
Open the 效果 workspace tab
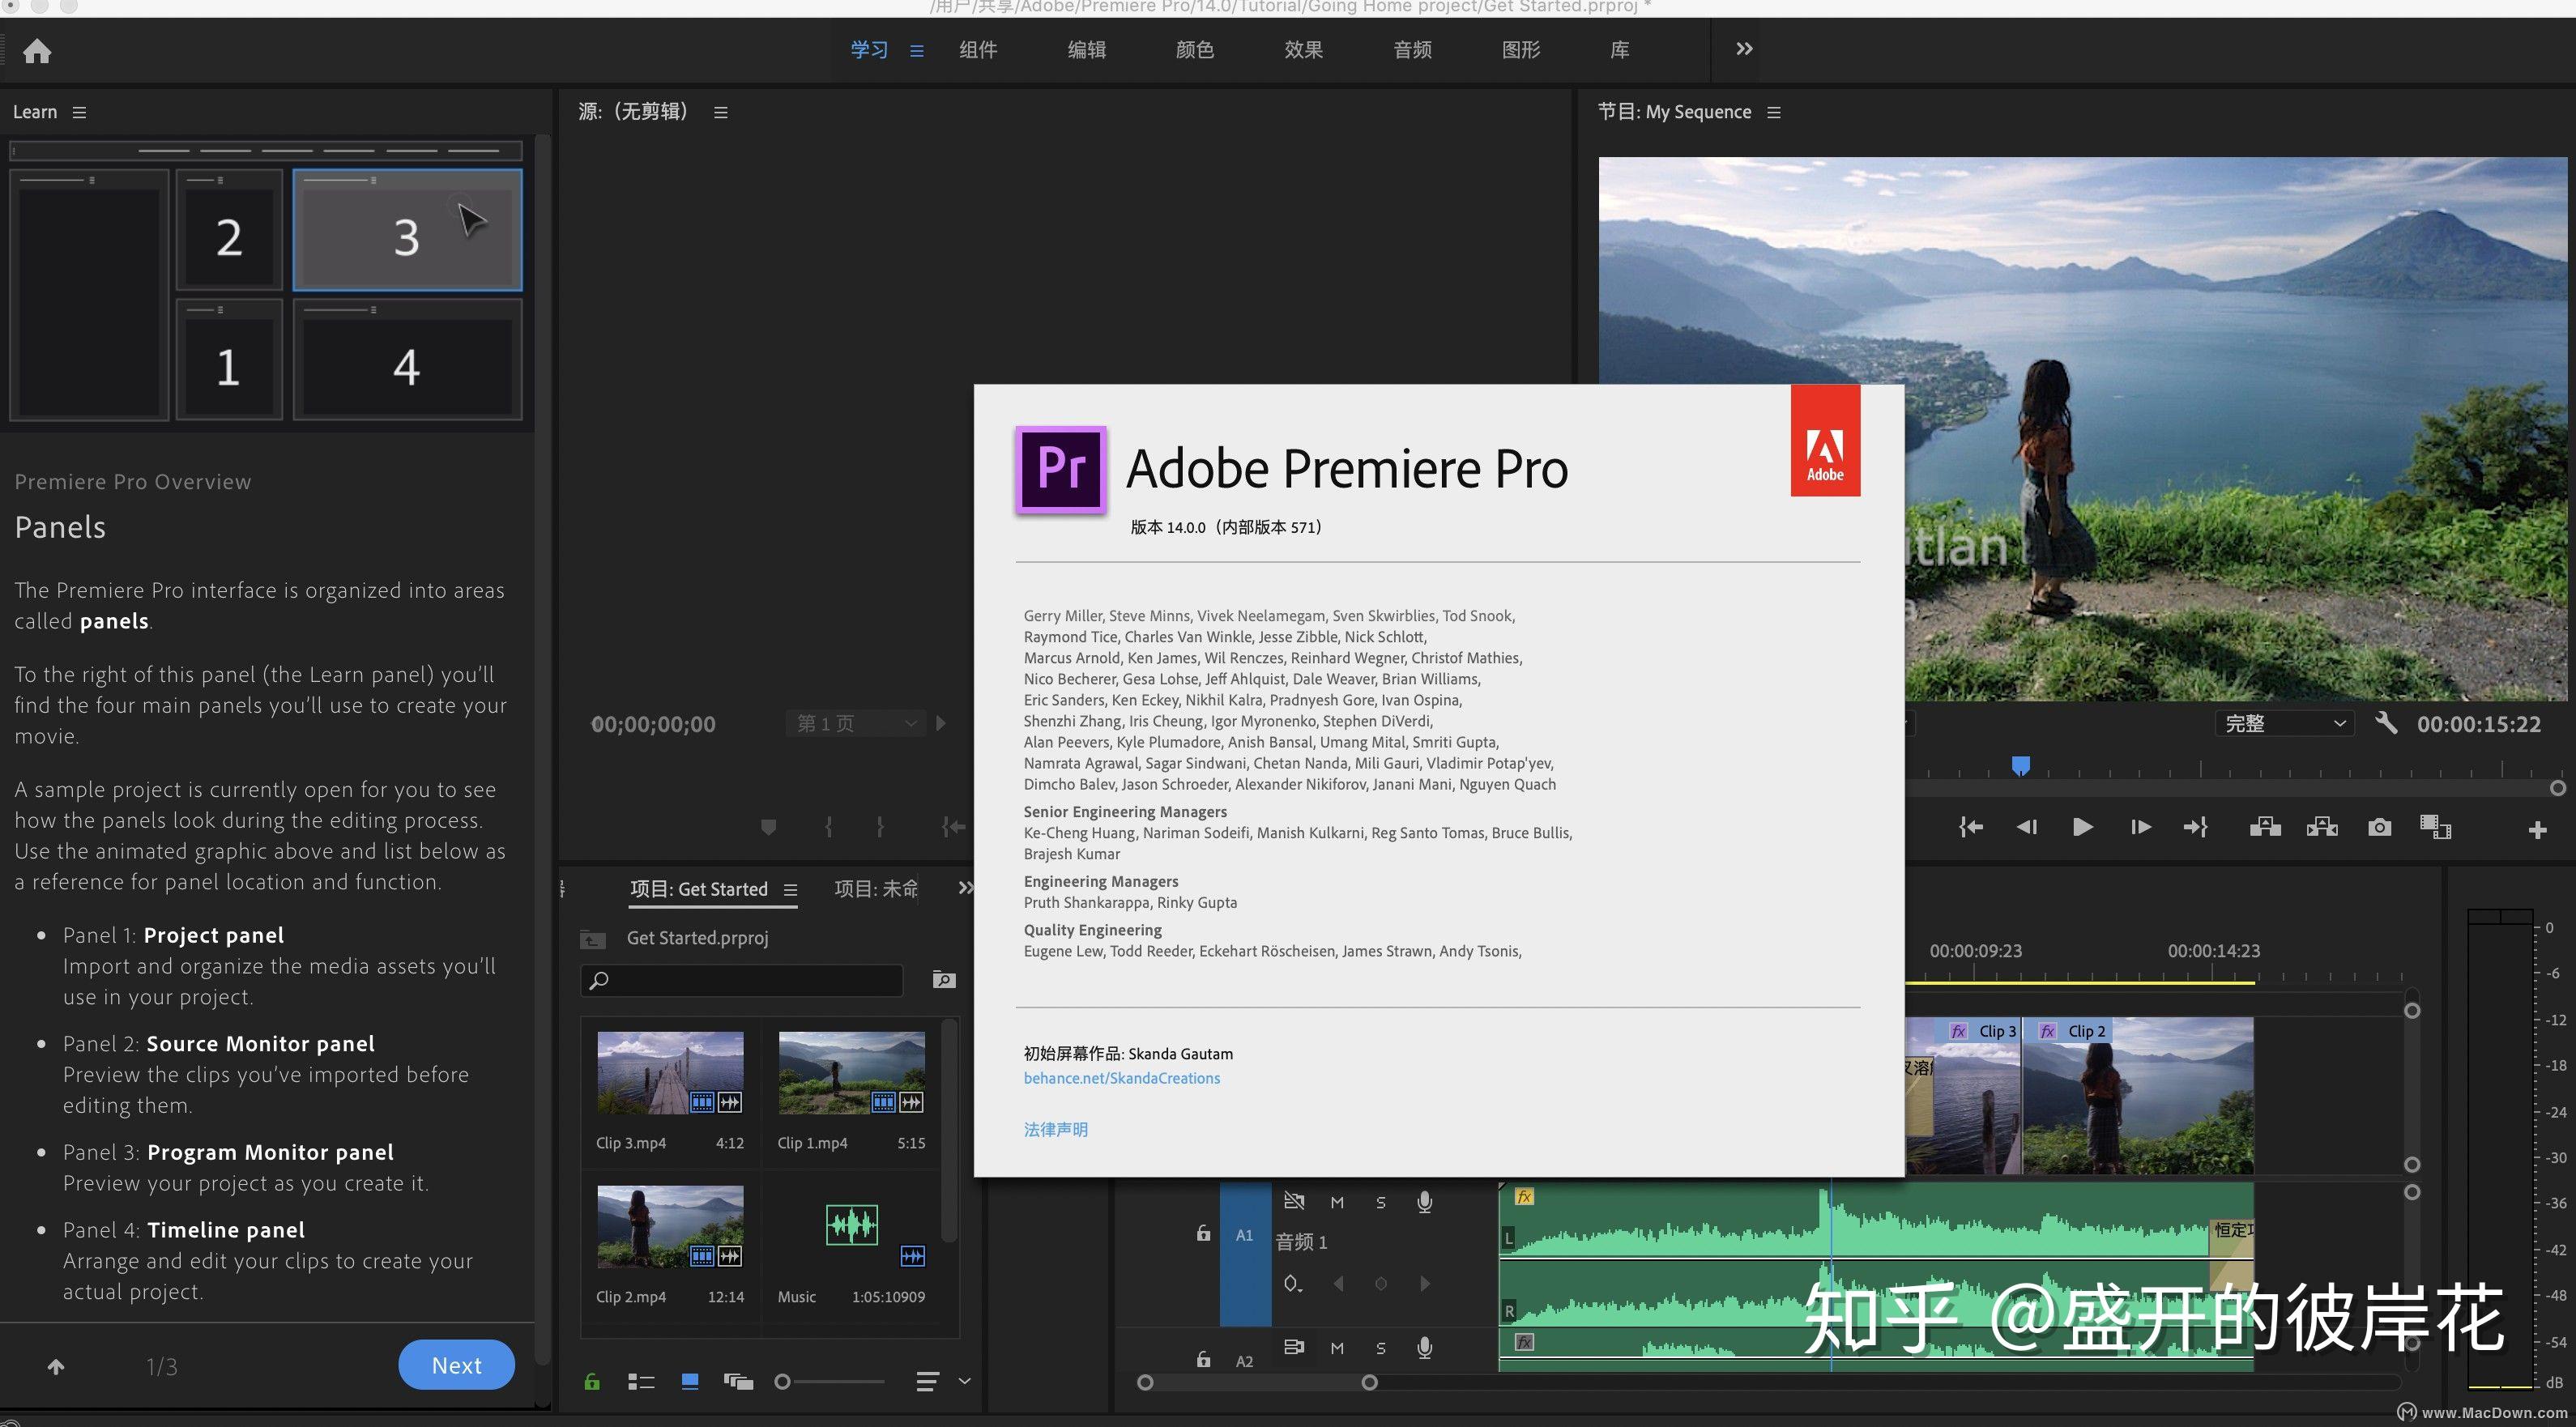tap(1303, 50)
